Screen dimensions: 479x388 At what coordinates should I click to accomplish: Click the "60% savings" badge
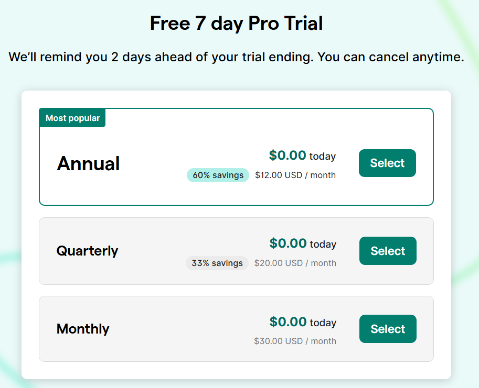click(217, 175)
